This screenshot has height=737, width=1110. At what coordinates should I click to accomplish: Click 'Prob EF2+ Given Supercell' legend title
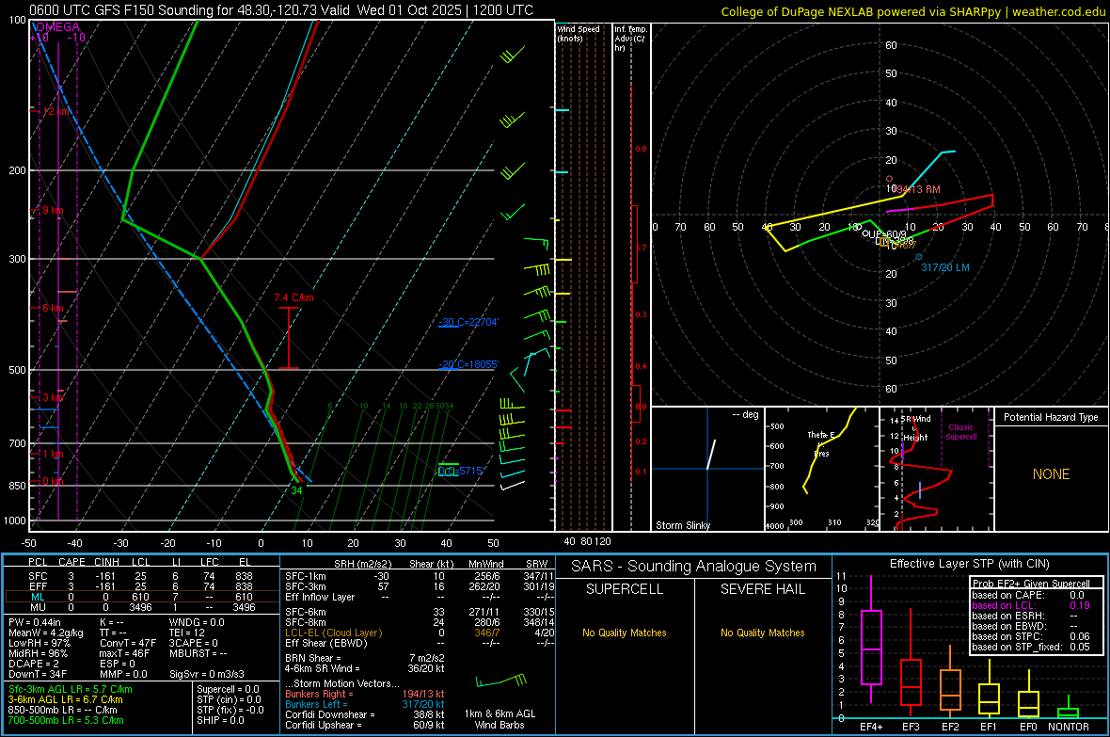1031,584
